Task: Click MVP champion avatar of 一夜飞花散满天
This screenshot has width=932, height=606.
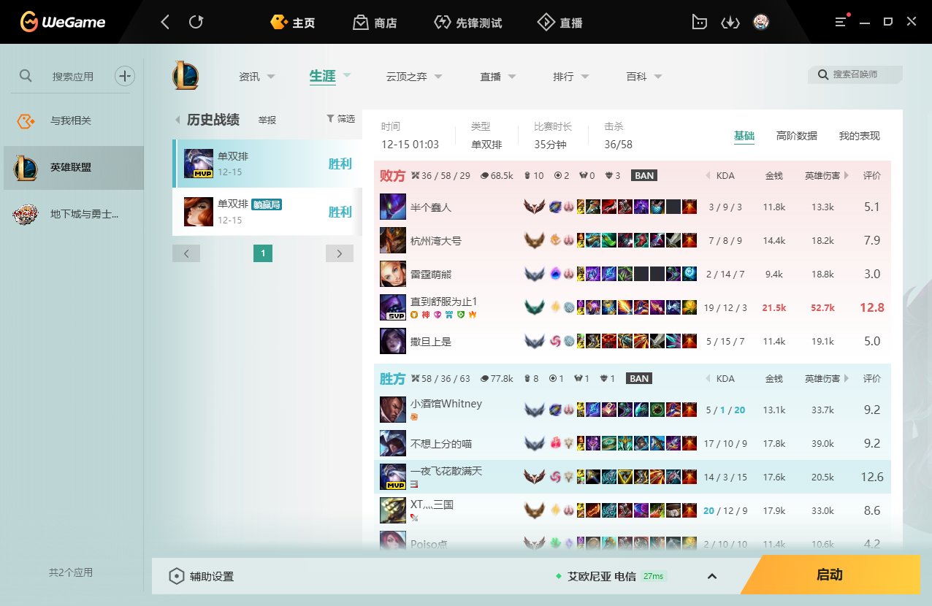Action: [393, 477]
